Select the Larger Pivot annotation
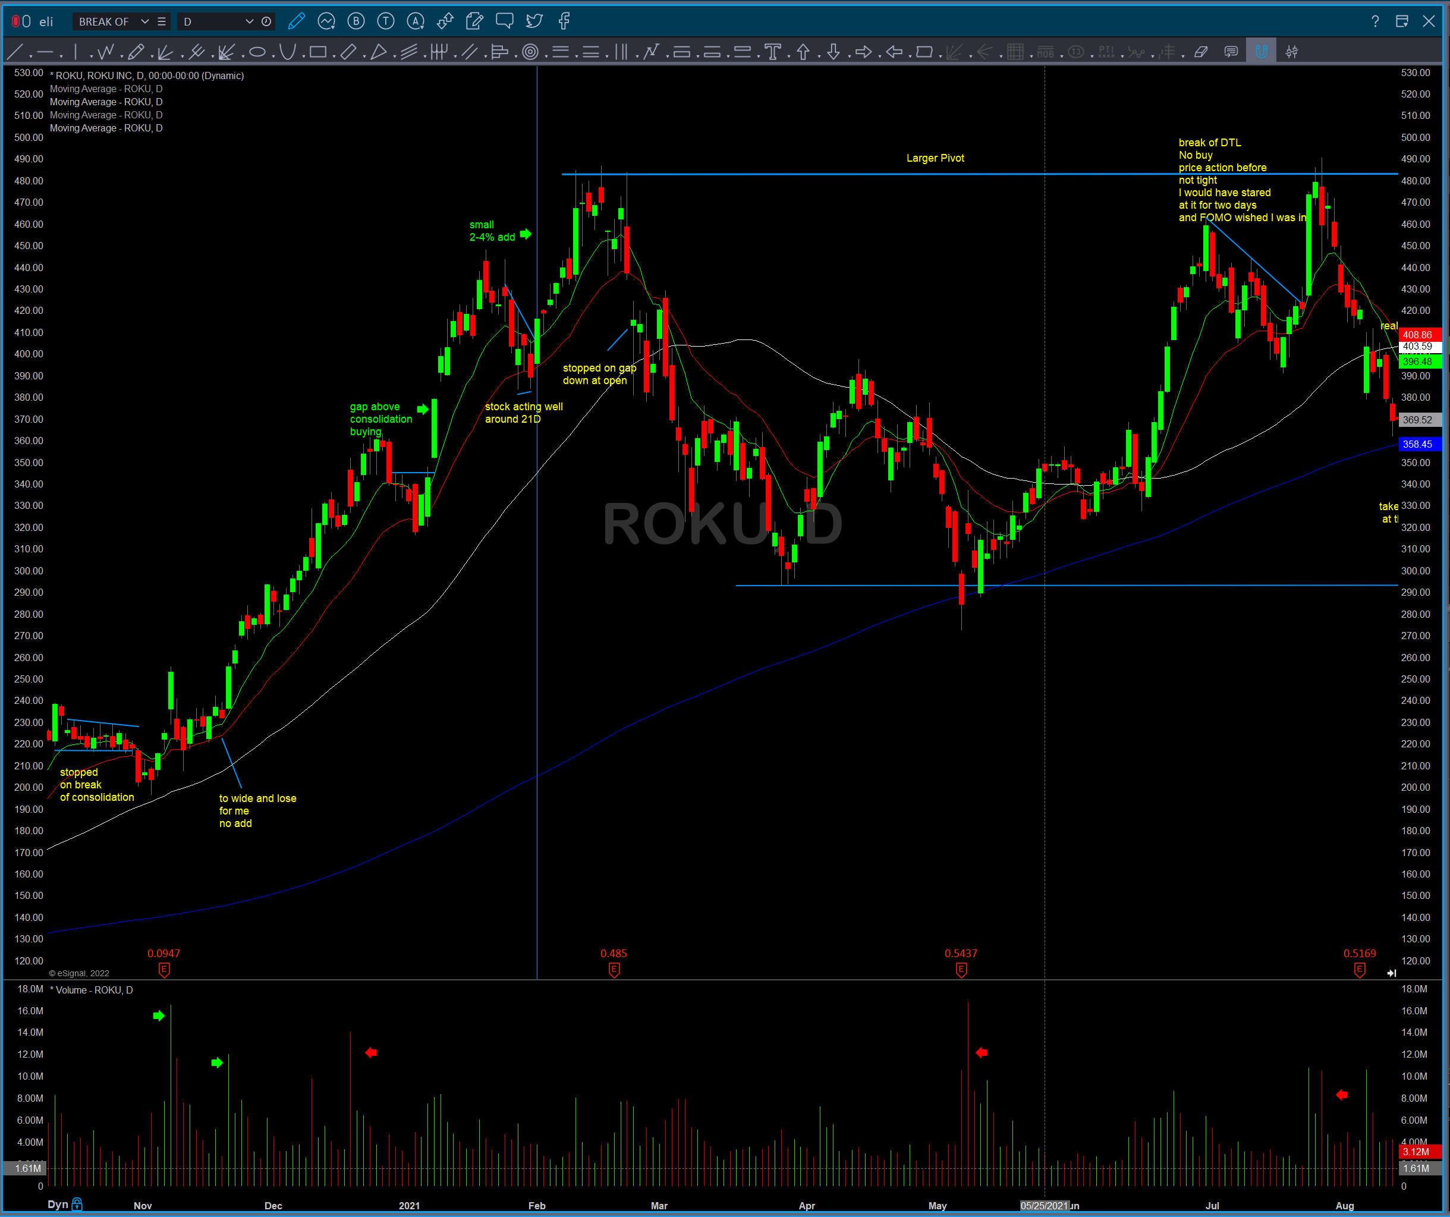This screenshot has height=1217, width=1450. click(x=936, y=158)
